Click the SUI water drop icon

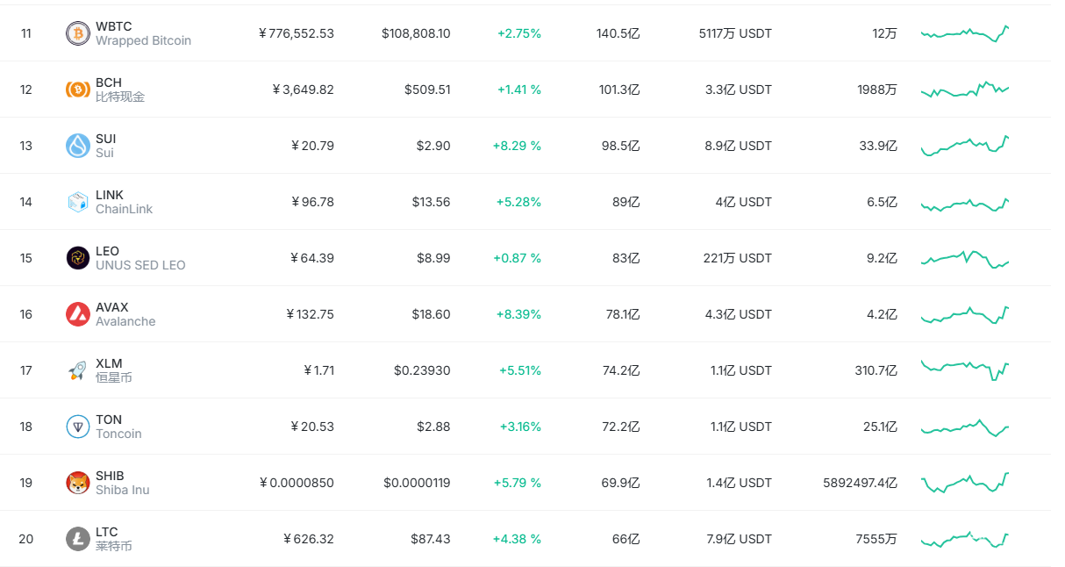click(78, 146)
